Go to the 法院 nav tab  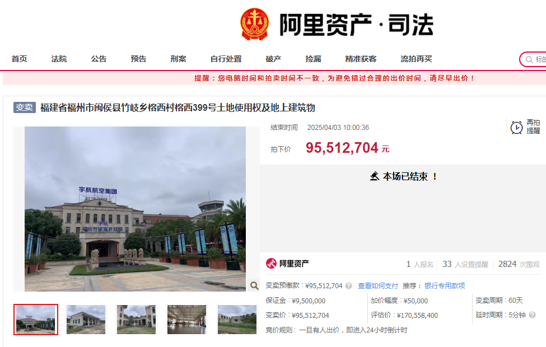[x=59, y=59]
